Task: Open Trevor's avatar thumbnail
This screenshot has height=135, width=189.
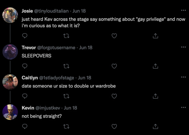Action: coord(10,52)
